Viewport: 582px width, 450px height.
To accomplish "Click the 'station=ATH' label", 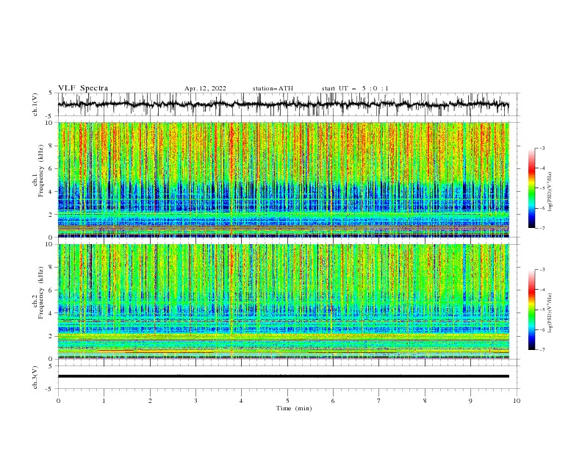I will tap(273, 88).
